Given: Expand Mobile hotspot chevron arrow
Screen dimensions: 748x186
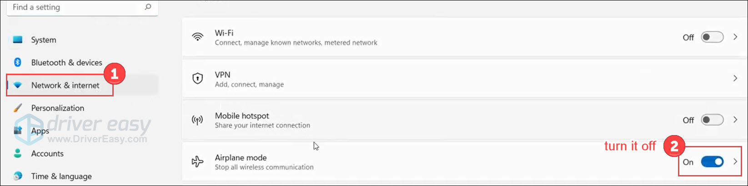Looking at the screenshot, I should click(x=735, y=120).
